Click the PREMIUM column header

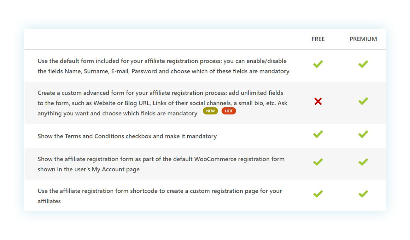tap(363, 39)
